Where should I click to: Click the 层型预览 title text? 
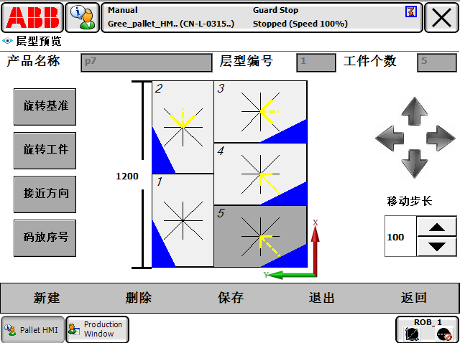pyautogui.click(x=39, y=41)
